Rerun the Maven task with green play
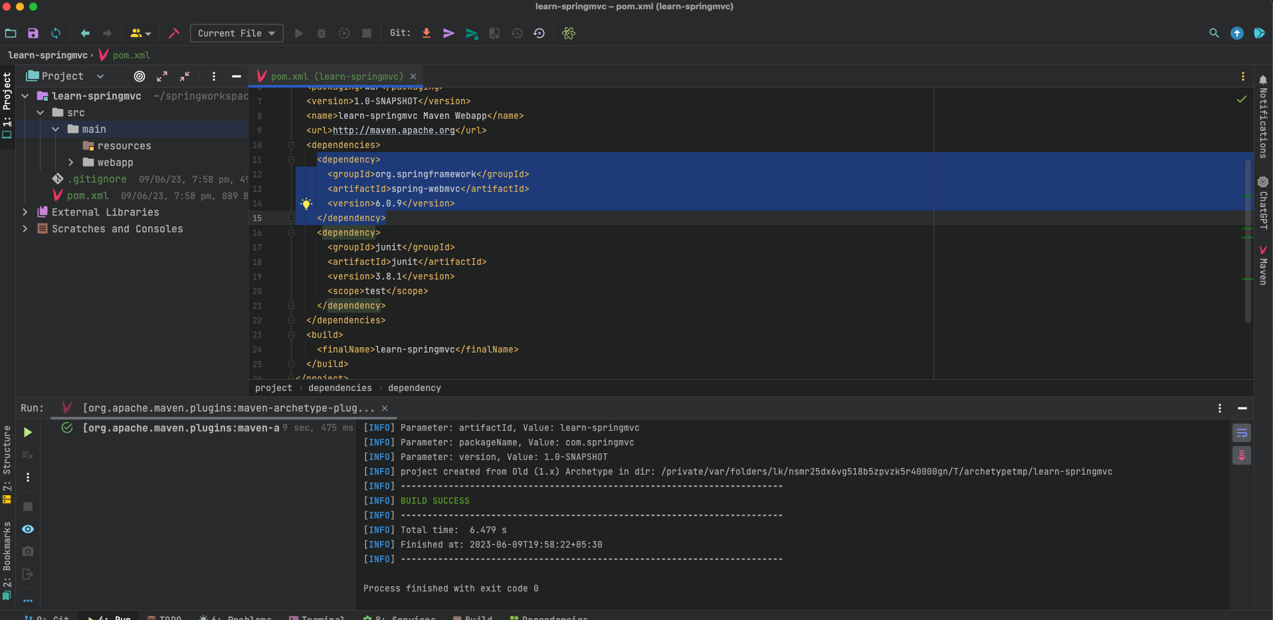The image size is (1273, 620). pos(28,433)
